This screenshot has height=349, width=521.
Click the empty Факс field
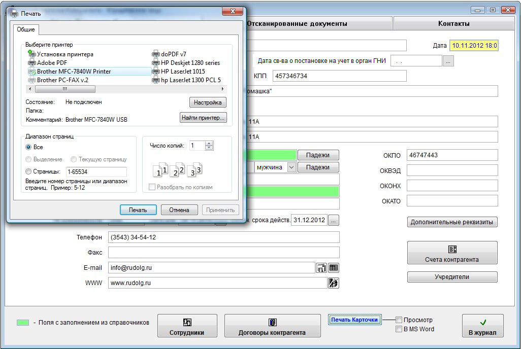click(x=223, y=253)
